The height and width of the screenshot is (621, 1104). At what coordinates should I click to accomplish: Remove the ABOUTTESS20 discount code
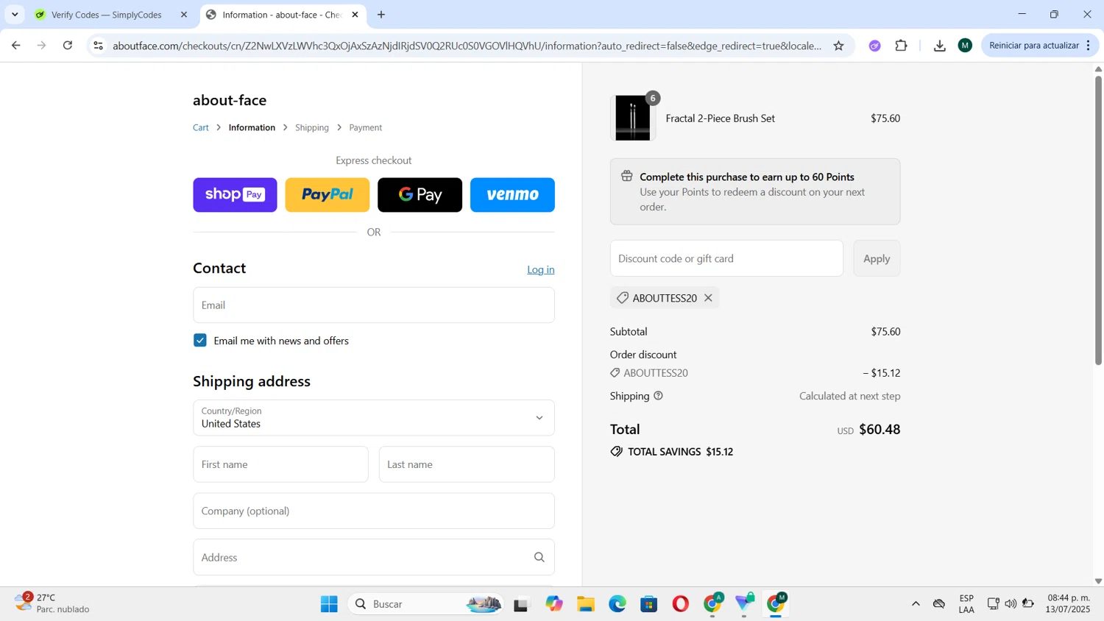[708, 298]
